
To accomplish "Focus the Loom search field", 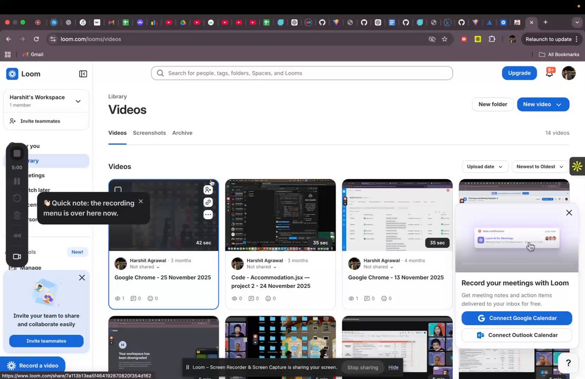I will (302, 73).
